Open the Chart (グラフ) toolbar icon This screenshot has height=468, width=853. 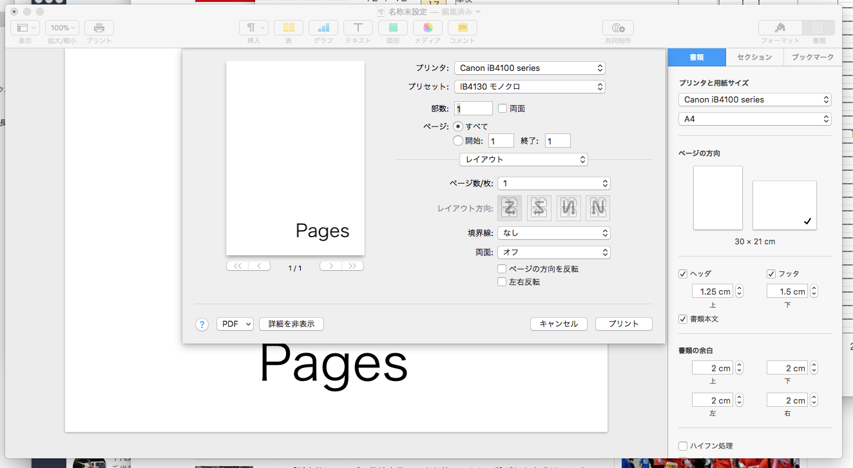(323, 28)
